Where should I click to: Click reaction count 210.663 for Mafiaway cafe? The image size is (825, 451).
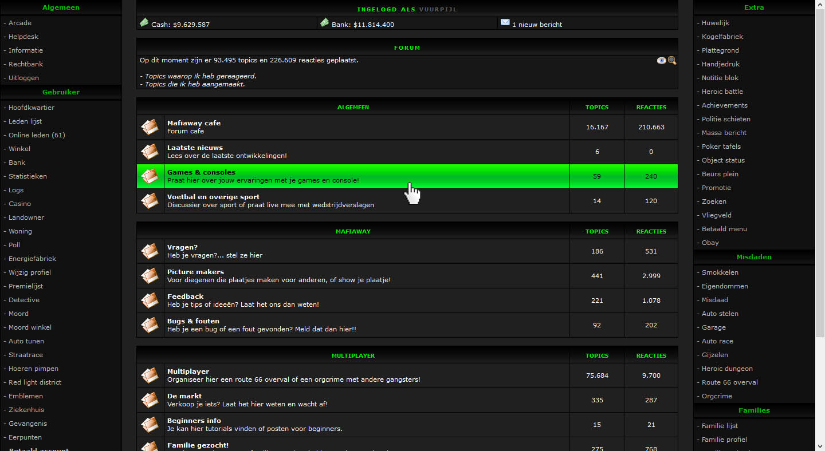(651, 127)
